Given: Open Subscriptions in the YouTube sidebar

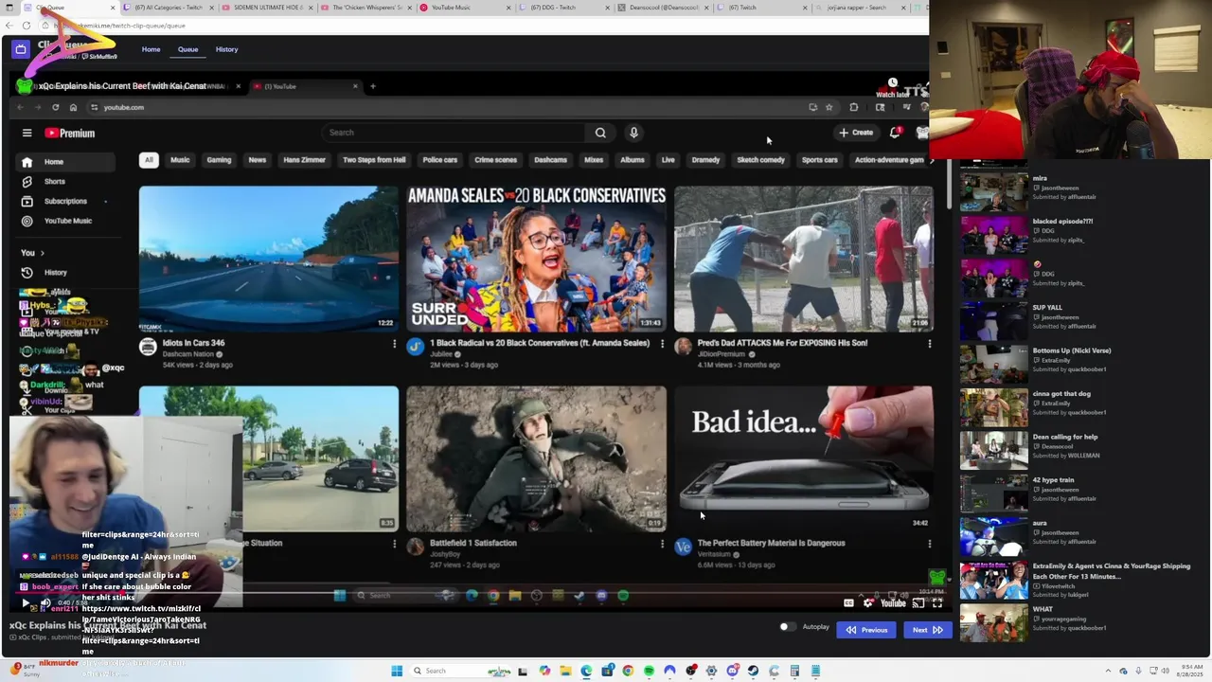Looking at the screenshot, I should pyautogui.click(x=65, y=201).
